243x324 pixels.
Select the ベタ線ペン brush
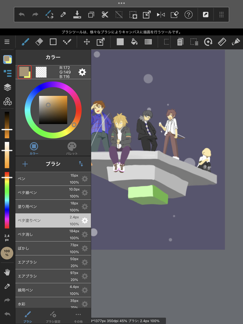pyautogui.click(x=53, y=193)
